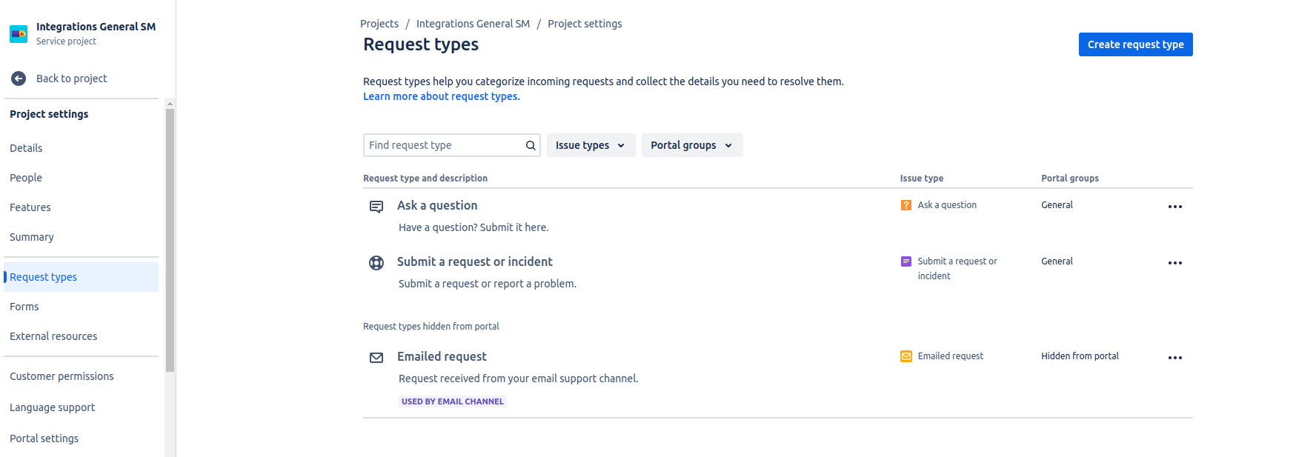Viewport: 1316px width, 457px height.
Task: Open Forms in project settings sidebar
Action: (24, 307)
